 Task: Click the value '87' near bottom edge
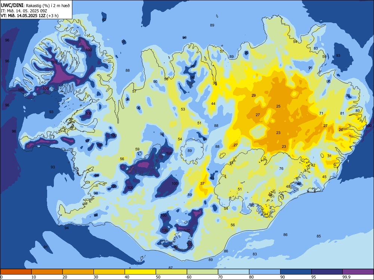171,268
